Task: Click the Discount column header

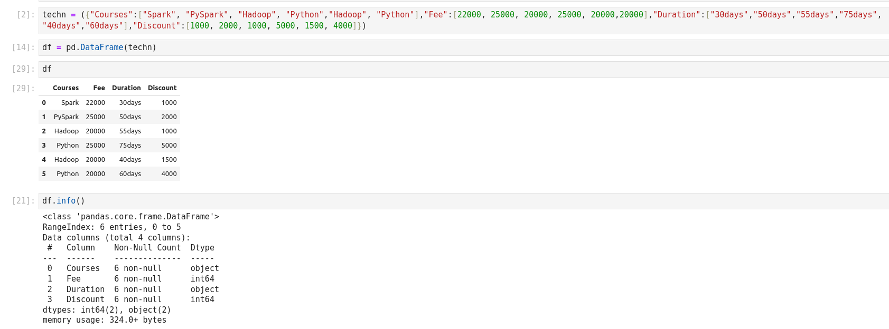Action: pyautogui.click(x=162, y=88)
